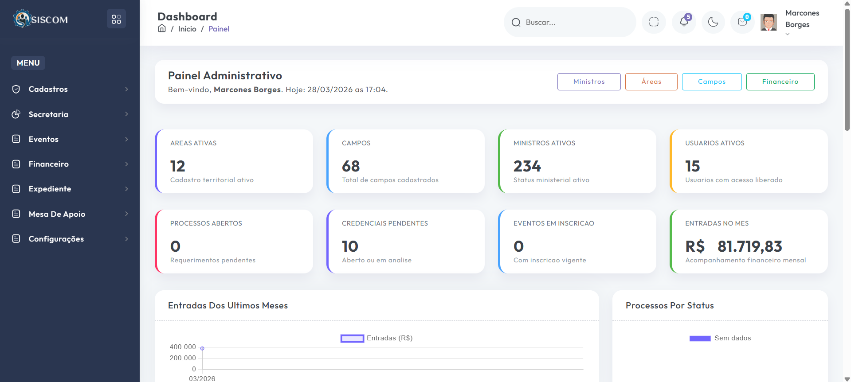851x382 pixels.
Task: Toggle Entradas (R$) legend swatch
Action: coord(352,339)
